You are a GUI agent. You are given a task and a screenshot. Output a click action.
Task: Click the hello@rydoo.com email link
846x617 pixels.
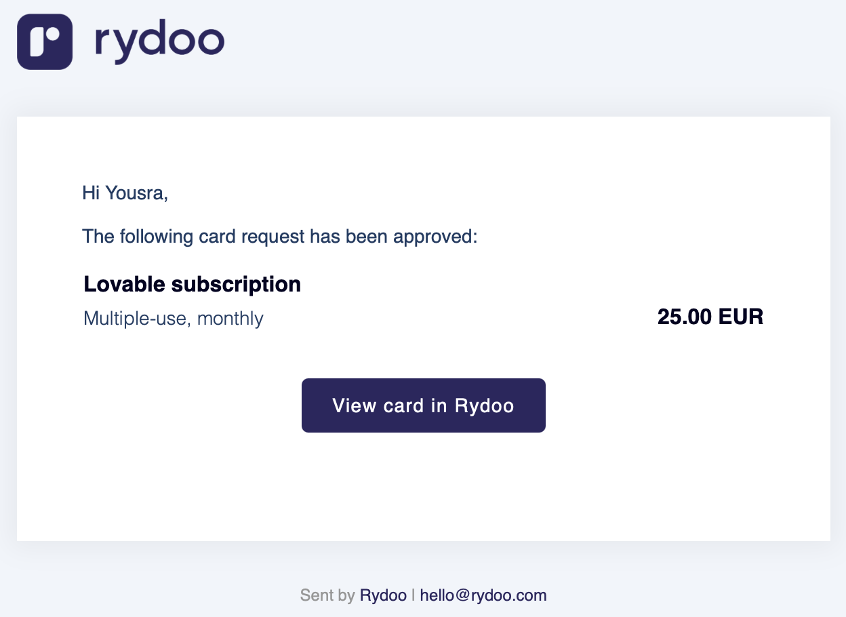coord(483,595)
